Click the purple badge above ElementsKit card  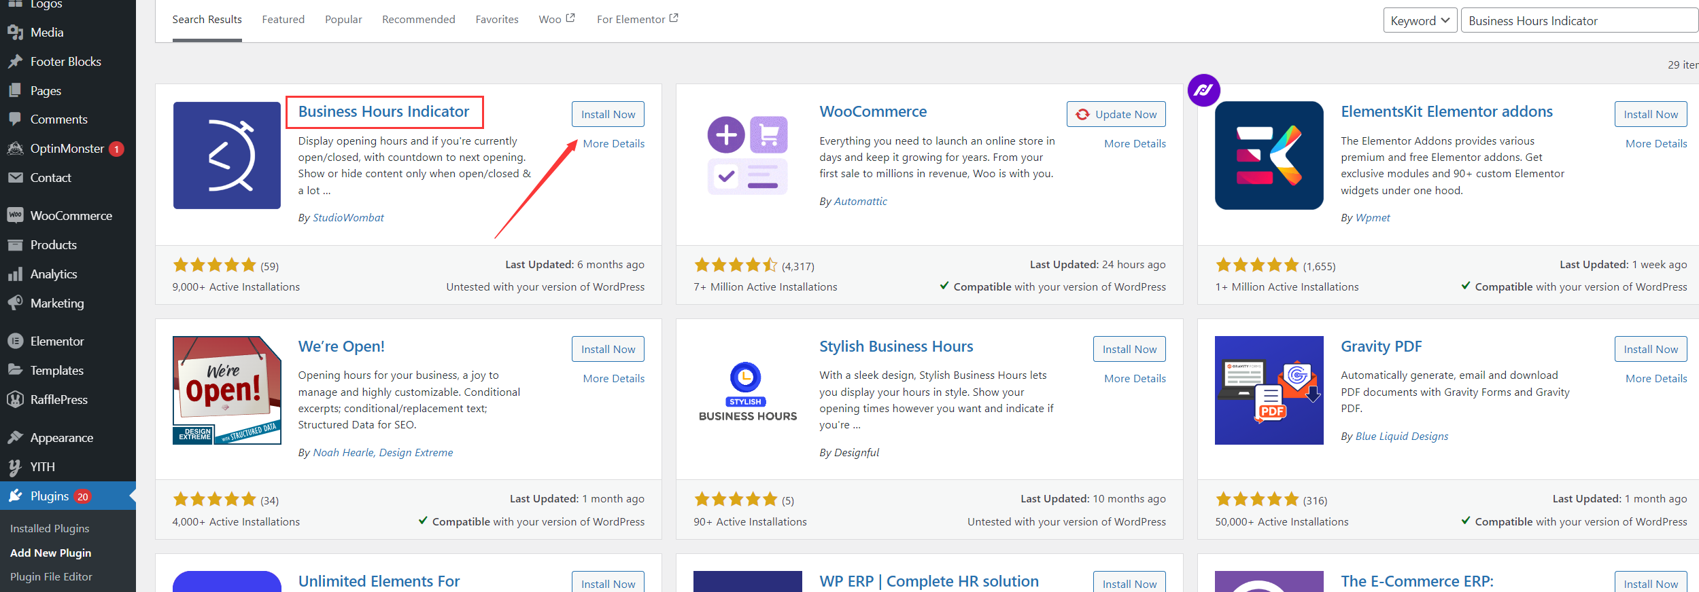click(x=1203, y=90)
